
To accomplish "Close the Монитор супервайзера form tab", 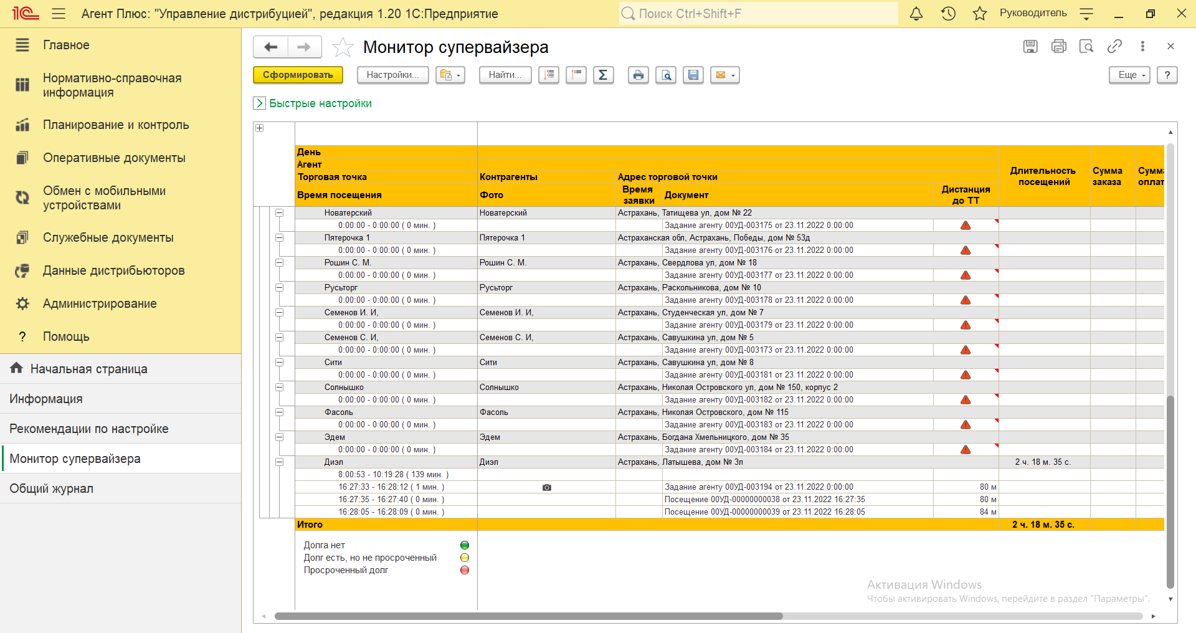I will [x=1170, y=46].
